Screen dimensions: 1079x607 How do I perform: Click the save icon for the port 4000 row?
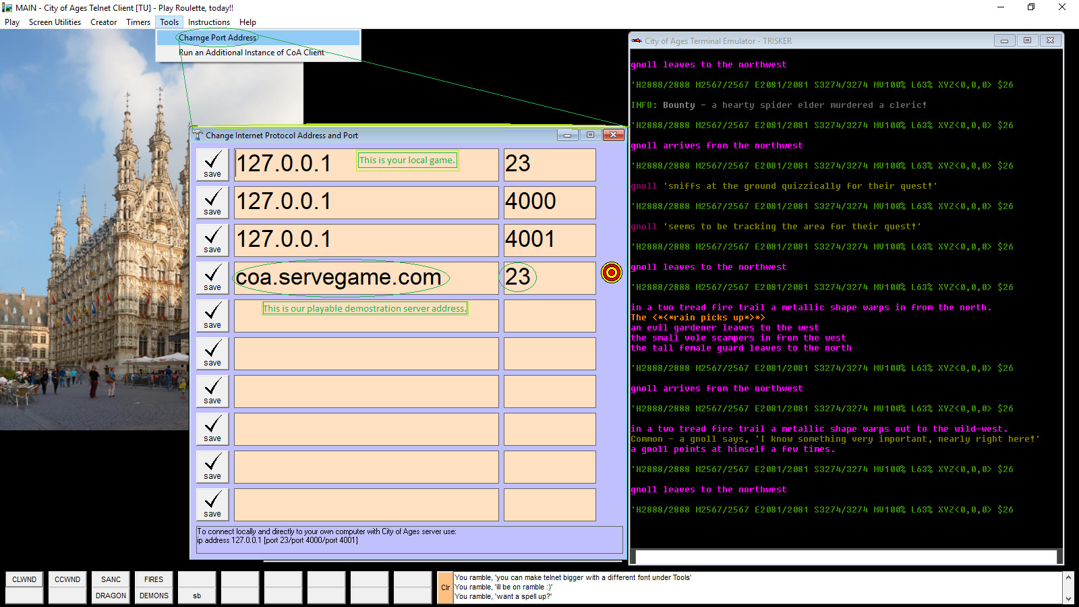pos(212,202)
